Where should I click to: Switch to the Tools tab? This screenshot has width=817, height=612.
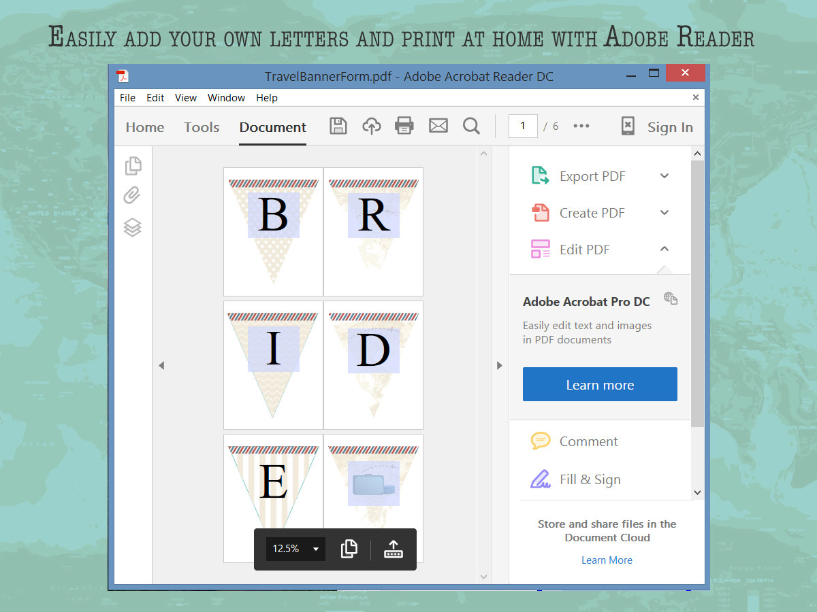tap(202, 127)
